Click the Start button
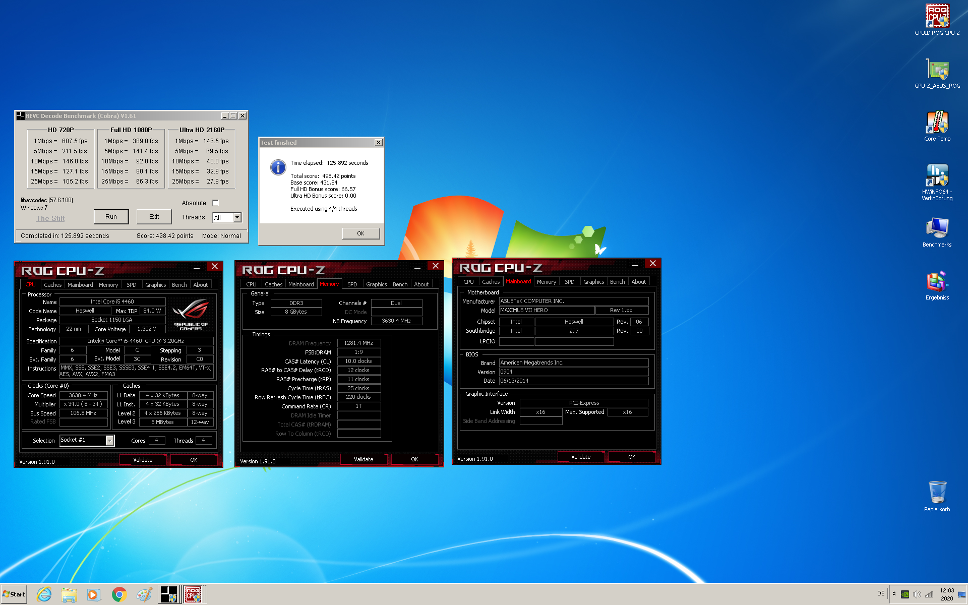This screenshot has height=605, width=968. click(14, 594)
